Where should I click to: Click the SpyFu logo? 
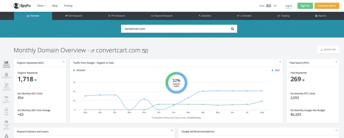tap(22, 6)
